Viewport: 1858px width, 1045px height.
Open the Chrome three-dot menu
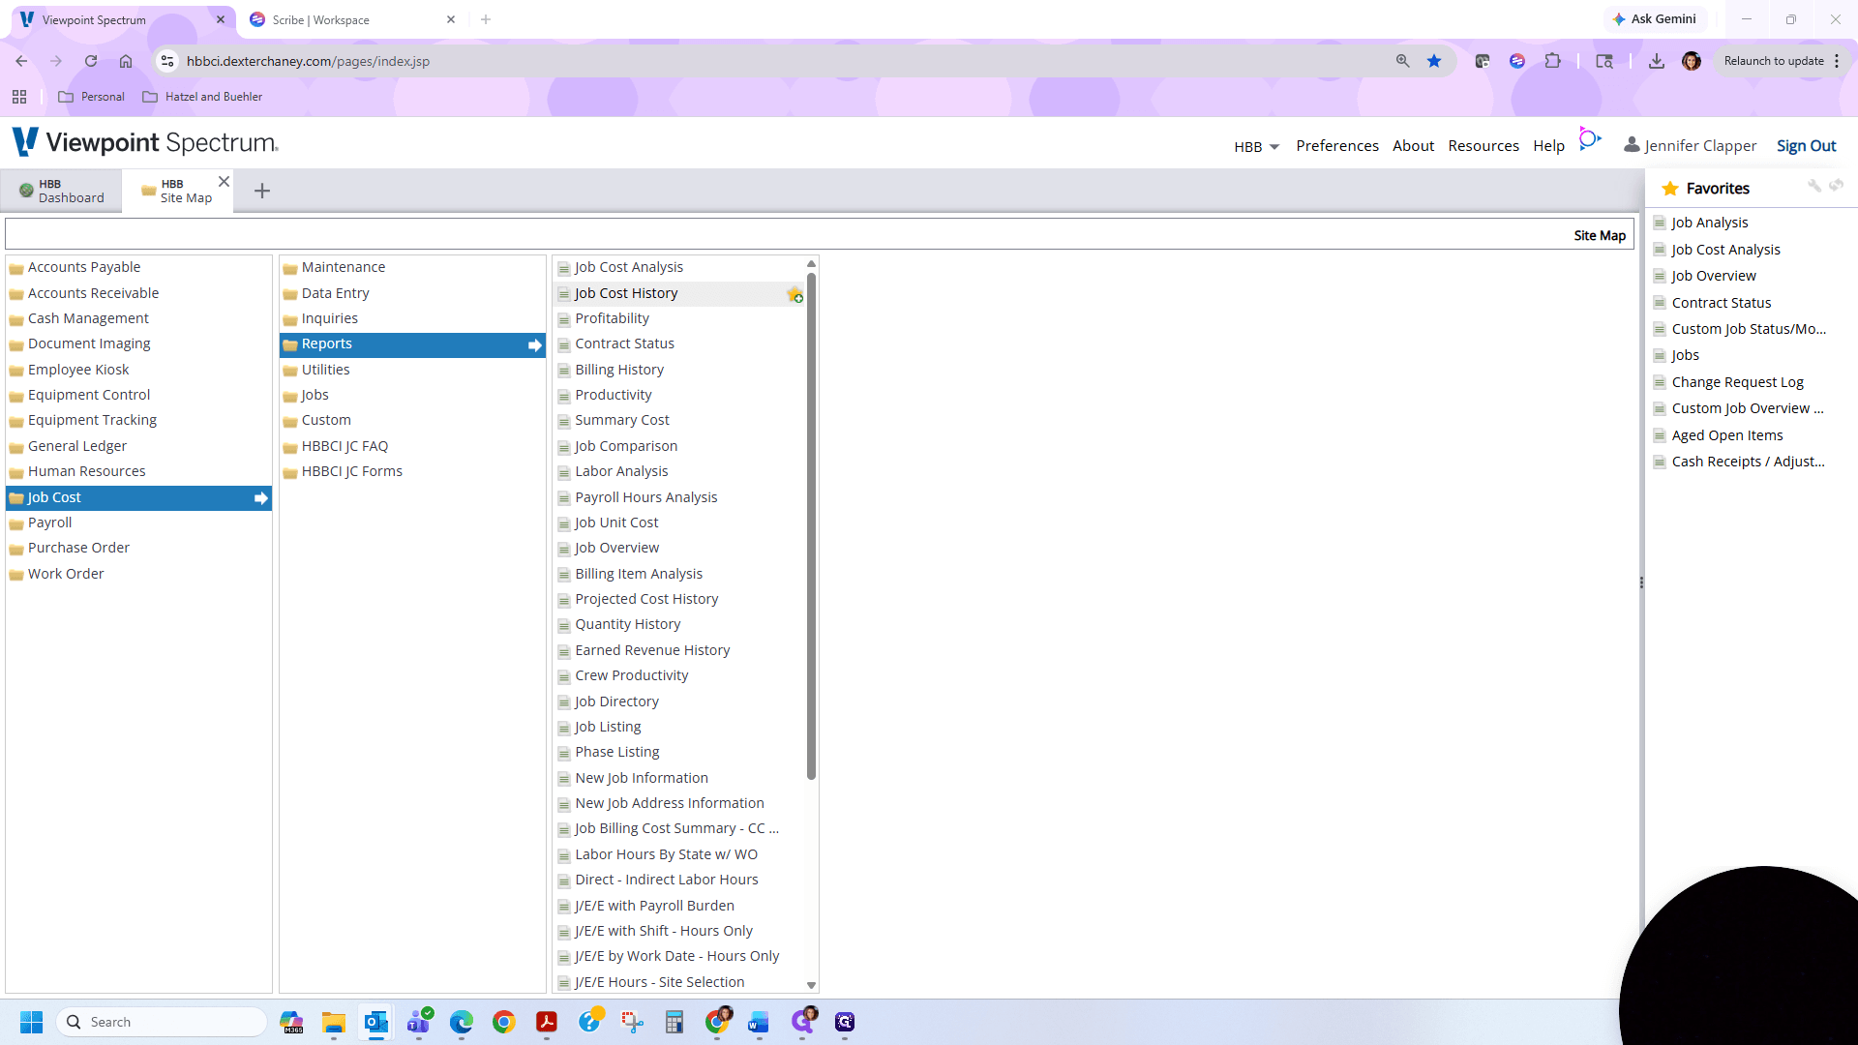1837,61
